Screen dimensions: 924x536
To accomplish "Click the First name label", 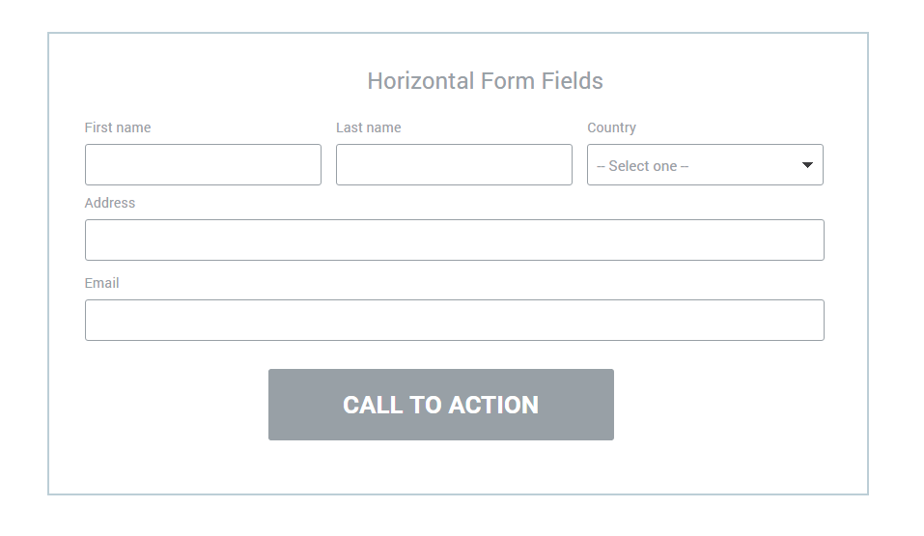I will pos(117,127).
